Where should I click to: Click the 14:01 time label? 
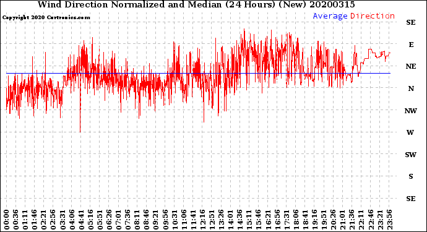pos(230,220)
